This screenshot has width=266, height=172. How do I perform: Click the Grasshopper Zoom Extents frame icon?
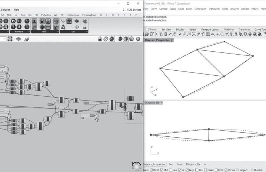10,39
